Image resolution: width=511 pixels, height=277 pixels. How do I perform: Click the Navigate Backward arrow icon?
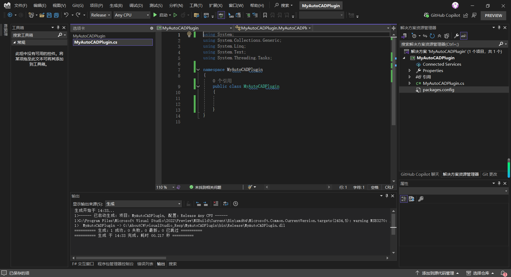[x=10, y=15]
